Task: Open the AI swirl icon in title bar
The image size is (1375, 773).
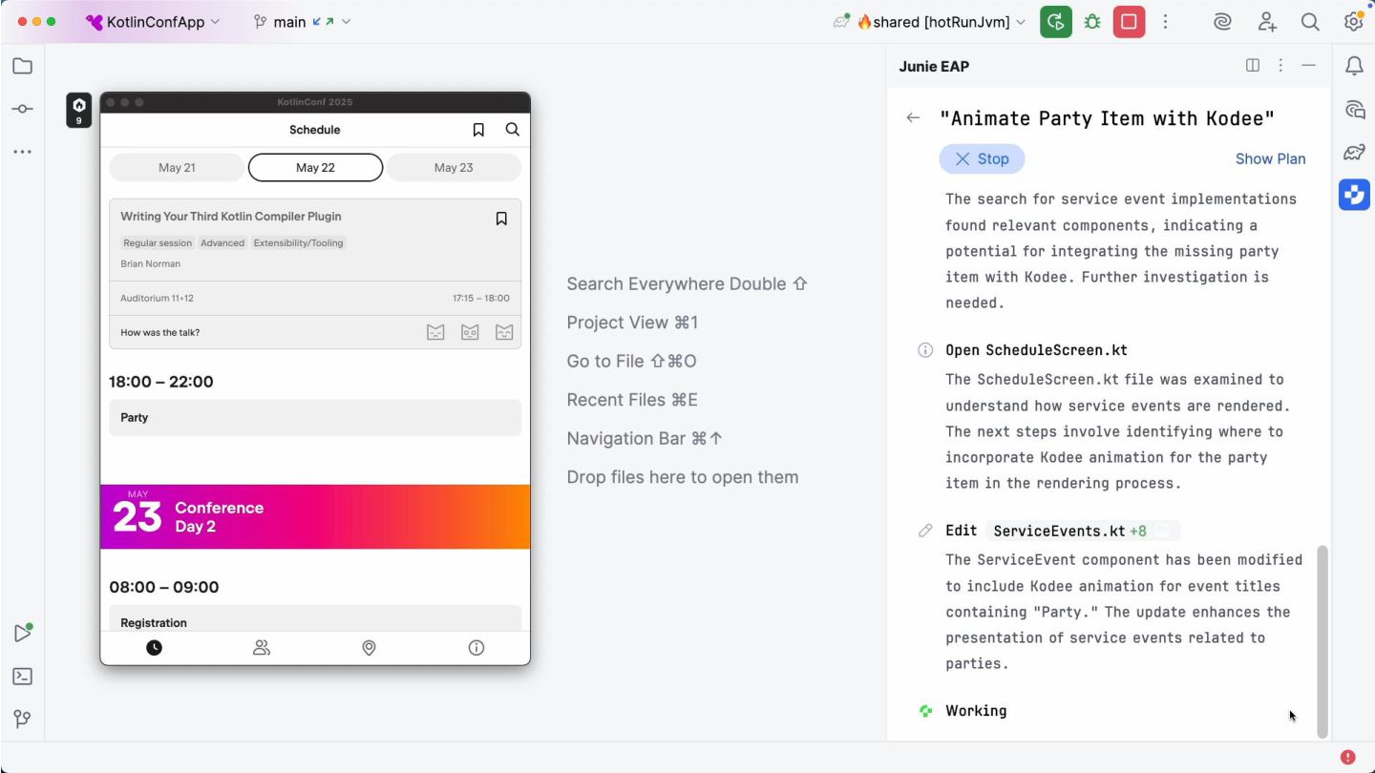Action: point(1222,22)
